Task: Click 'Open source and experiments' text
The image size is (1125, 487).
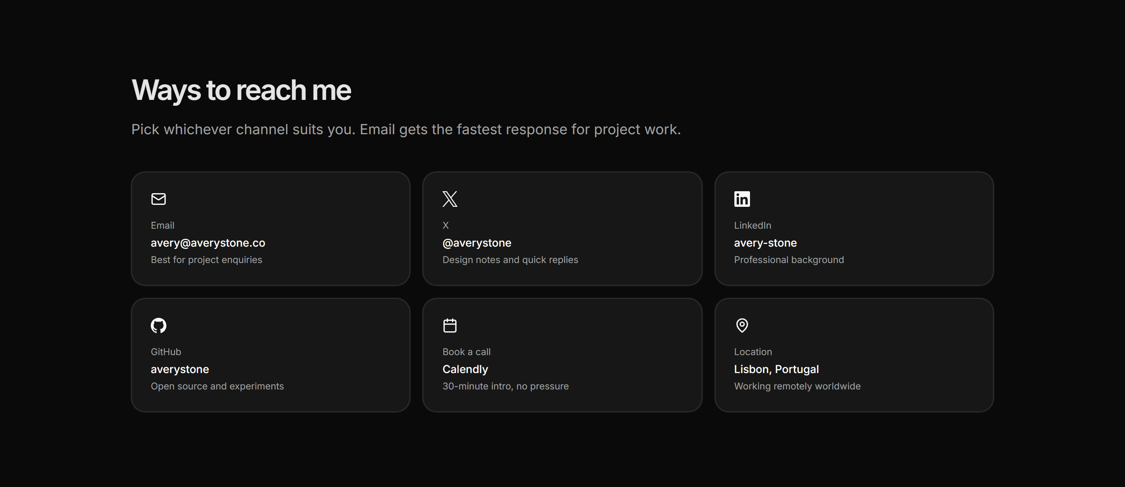Action: (217, 386)
